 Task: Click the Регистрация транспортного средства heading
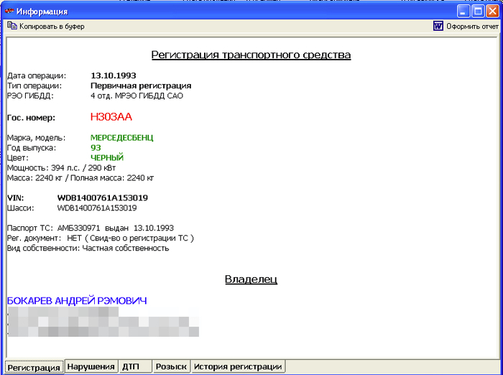point(251,55)
